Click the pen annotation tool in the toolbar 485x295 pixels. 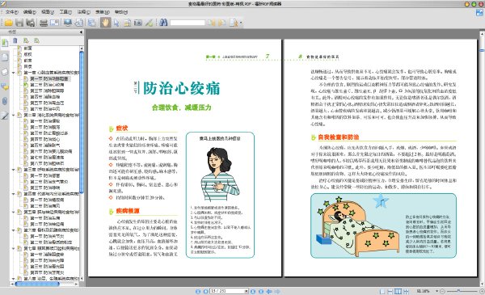150,23
